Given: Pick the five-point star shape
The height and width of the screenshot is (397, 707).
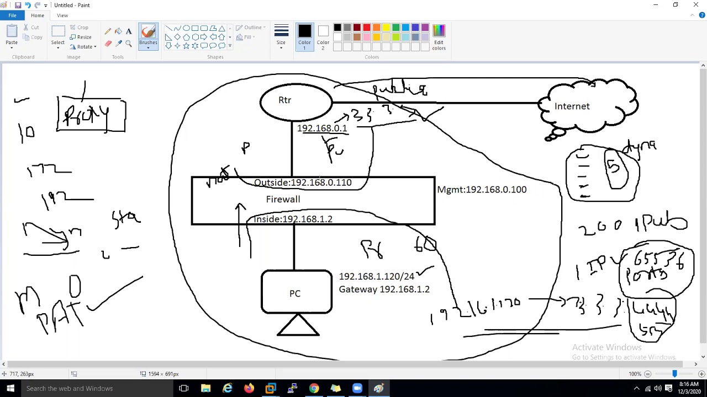Looking at the screenshot, I should point(186,46).
